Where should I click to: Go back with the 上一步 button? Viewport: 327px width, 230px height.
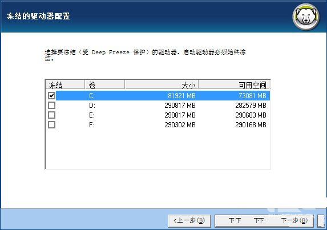click(x=189, y=221)
